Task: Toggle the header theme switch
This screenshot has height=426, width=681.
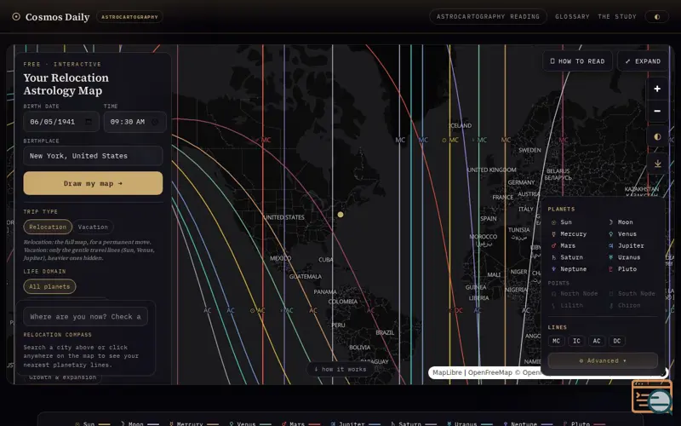Action: pos(656,16)
